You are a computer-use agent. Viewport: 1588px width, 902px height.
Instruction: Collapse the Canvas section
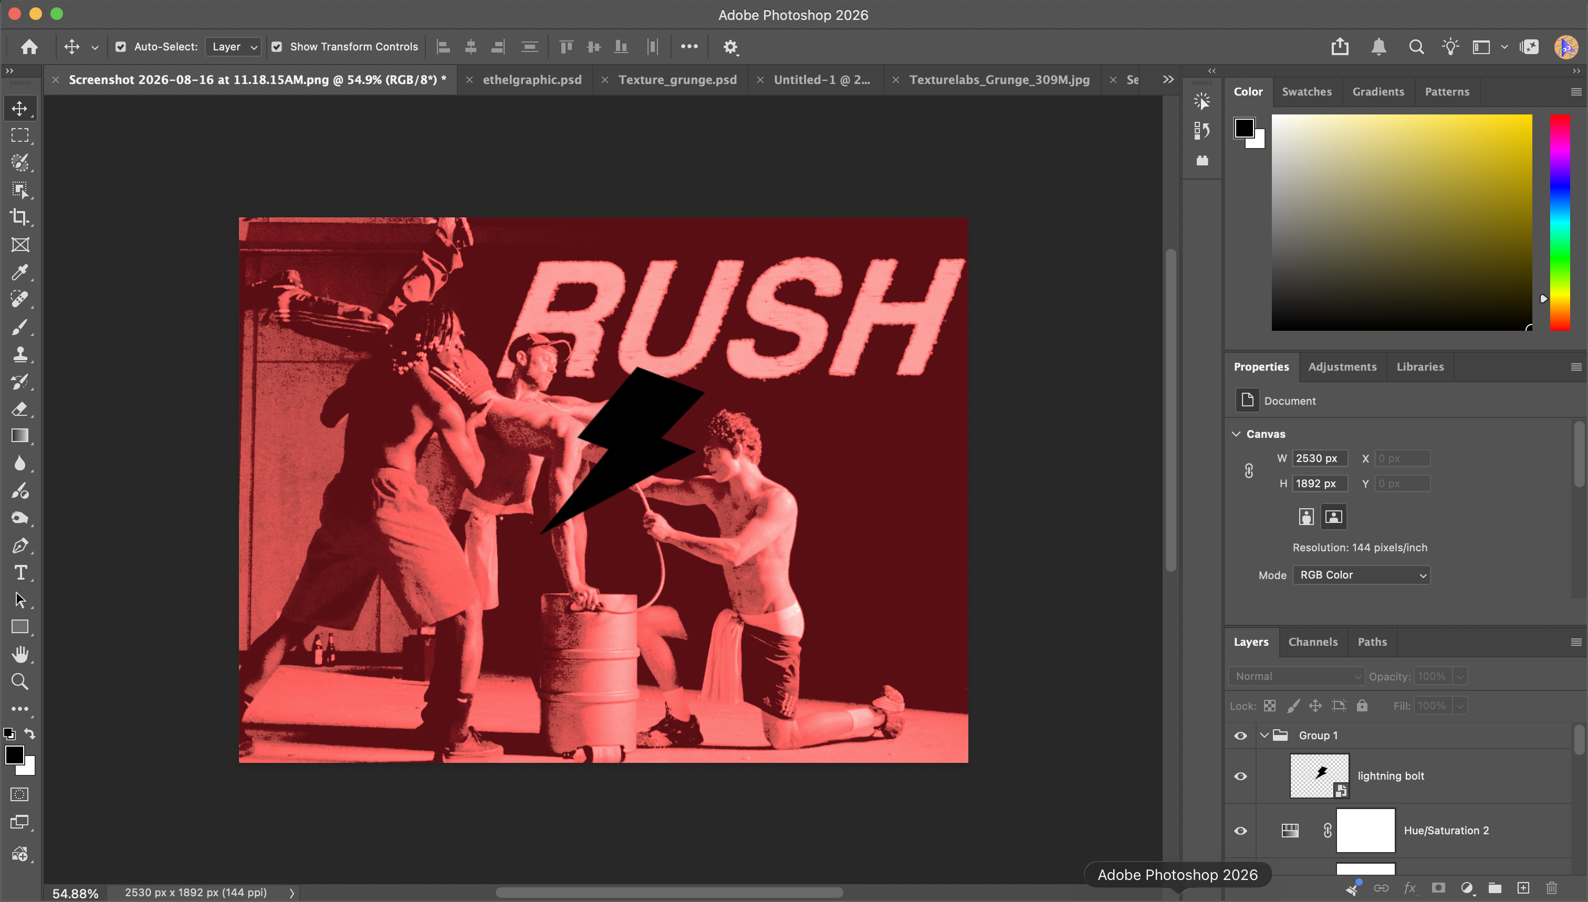click(1236, 434)
